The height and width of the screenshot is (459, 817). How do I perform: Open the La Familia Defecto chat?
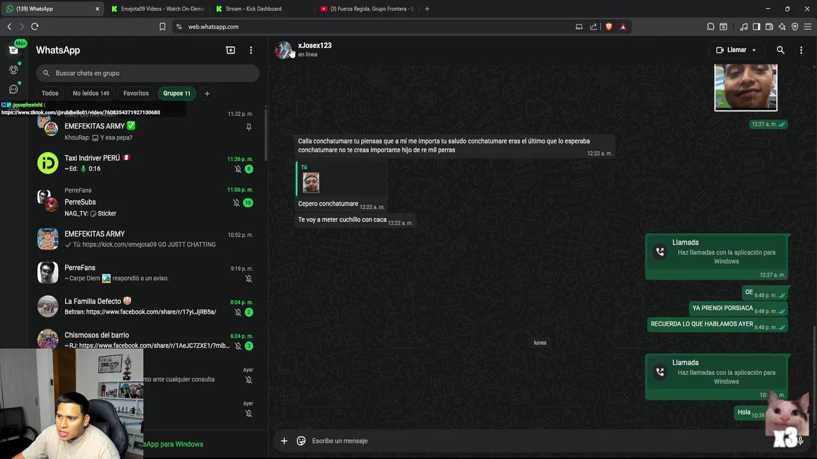click(x=147, y=307)
